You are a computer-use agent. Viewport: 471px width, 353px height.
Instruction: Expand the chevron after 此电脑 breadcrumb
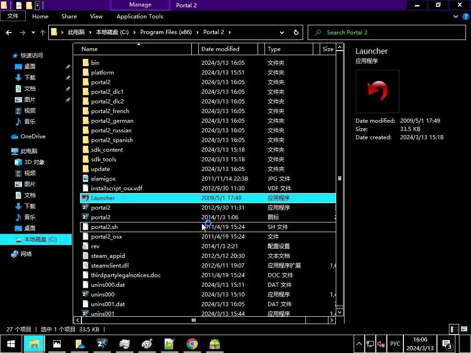click(90, 32)
